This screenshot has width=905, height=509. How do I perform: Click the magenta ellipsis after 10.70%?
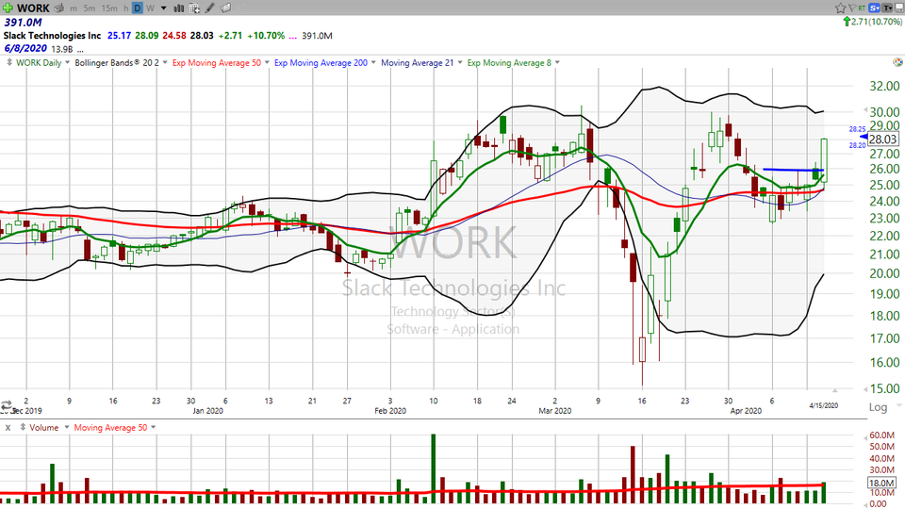pyautogui.click(x=292, y=36)
